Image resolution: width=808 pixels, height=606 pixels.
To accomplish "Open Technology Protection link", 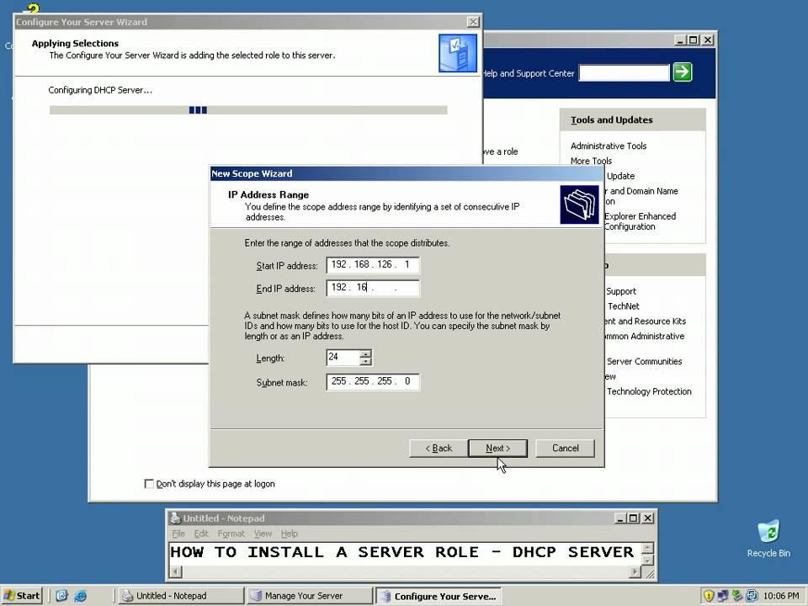I will 649,391.
